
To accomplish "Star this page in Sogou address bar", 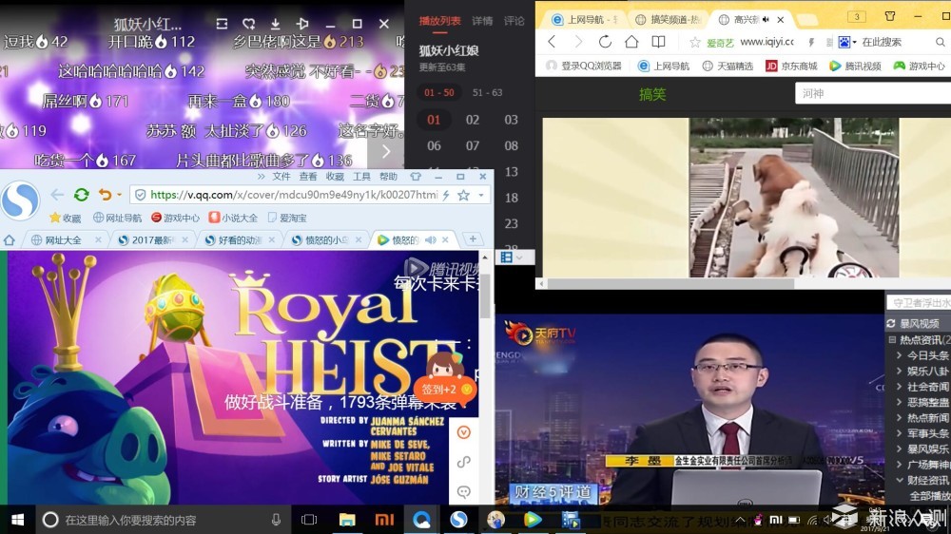I will 464,195.
